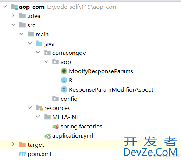This screenshot has width=181, height=160.
Task: Collapse the com.congge package chevron
Action: [x=38, y=52]
